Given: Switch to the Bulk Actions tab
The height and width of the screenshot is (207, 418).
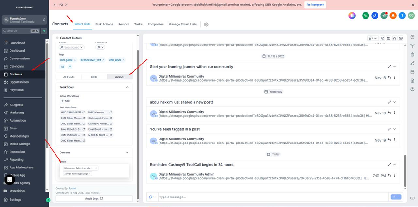Looking at the screenshot, I should [104, 24].
